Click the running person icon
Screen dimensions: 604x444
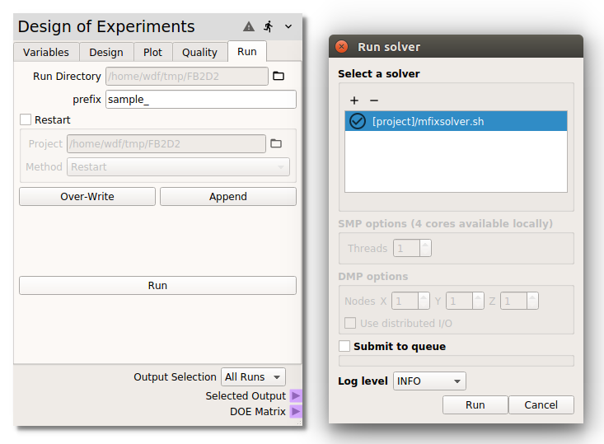(269, 26)
